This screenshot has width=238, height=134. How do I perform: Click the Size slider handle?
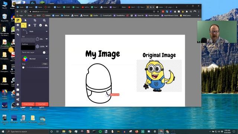(x=23, y=67)
